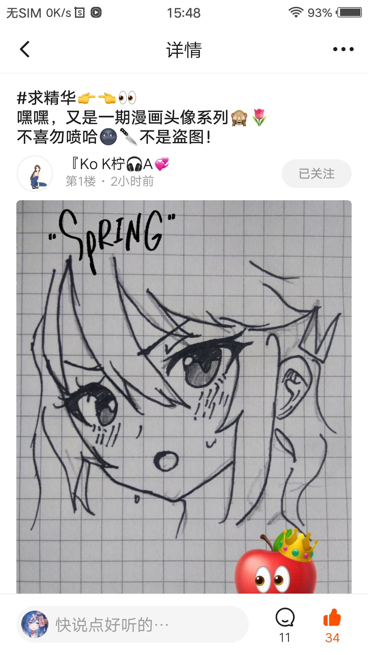Tap the crowned red apple sticker
This screenshot has height=655, width=368.
pyautogui.click(x=276, y=561)
